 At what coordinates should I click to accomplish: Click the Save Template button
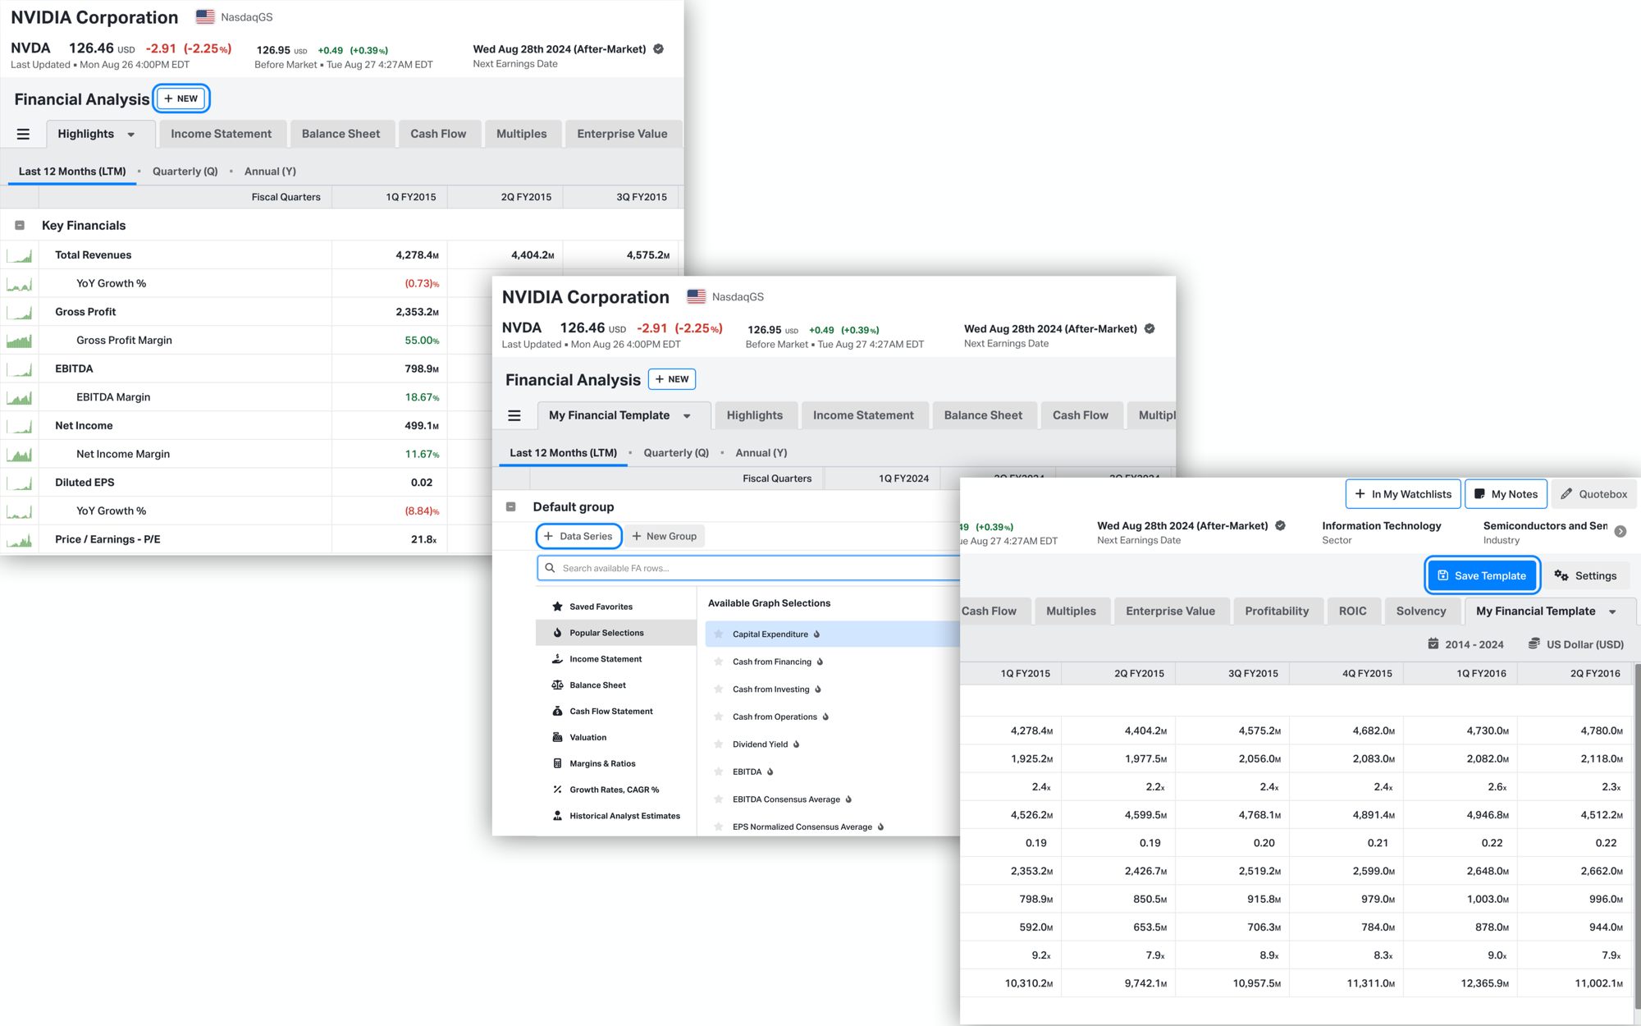coord(1482,575)
